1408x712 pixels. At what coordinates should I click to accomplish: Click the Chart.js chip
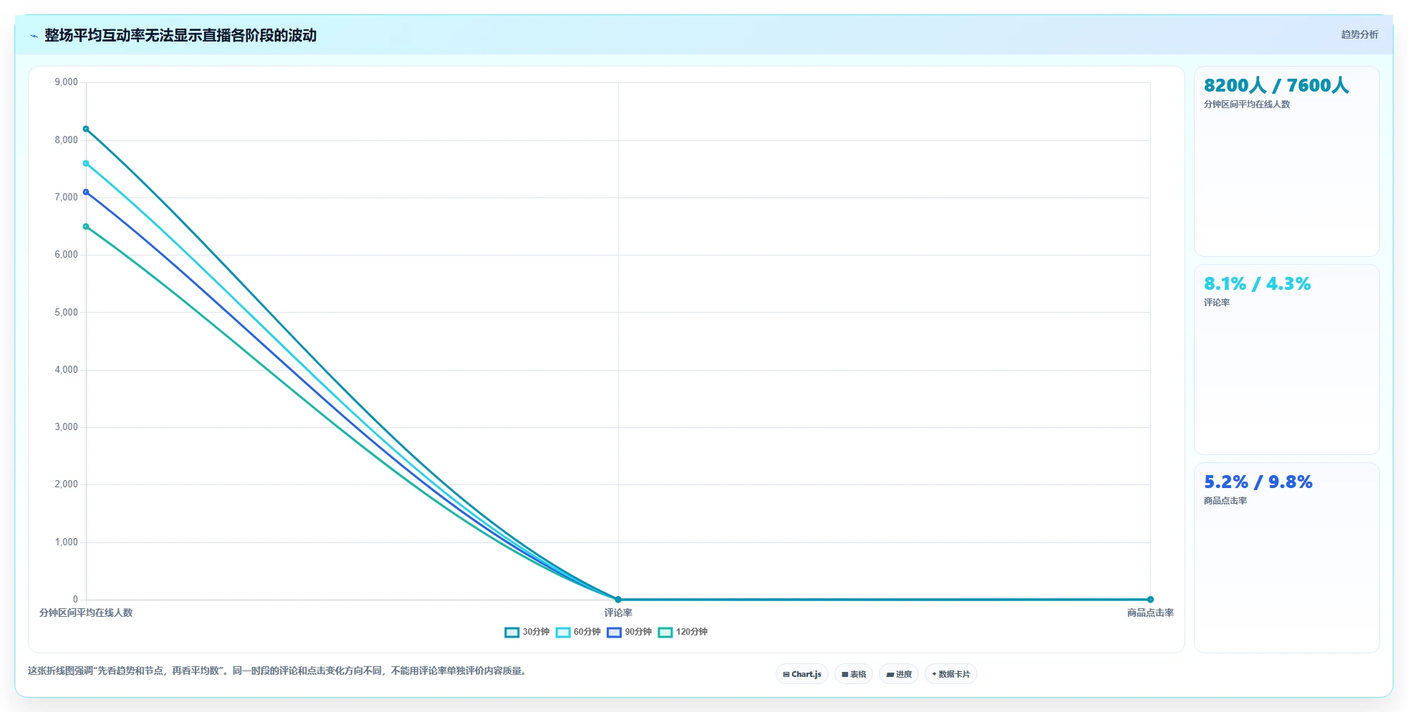[x=802, y=674]
